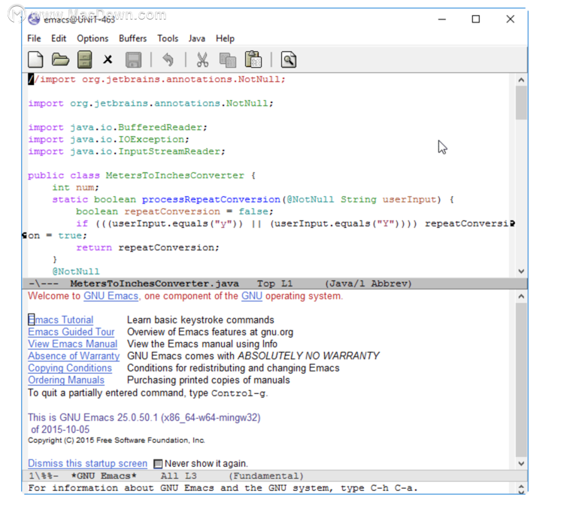Screen dimensions: 579x512
Task: Click the echo area scroll up arrow
Action: [521, 486]
